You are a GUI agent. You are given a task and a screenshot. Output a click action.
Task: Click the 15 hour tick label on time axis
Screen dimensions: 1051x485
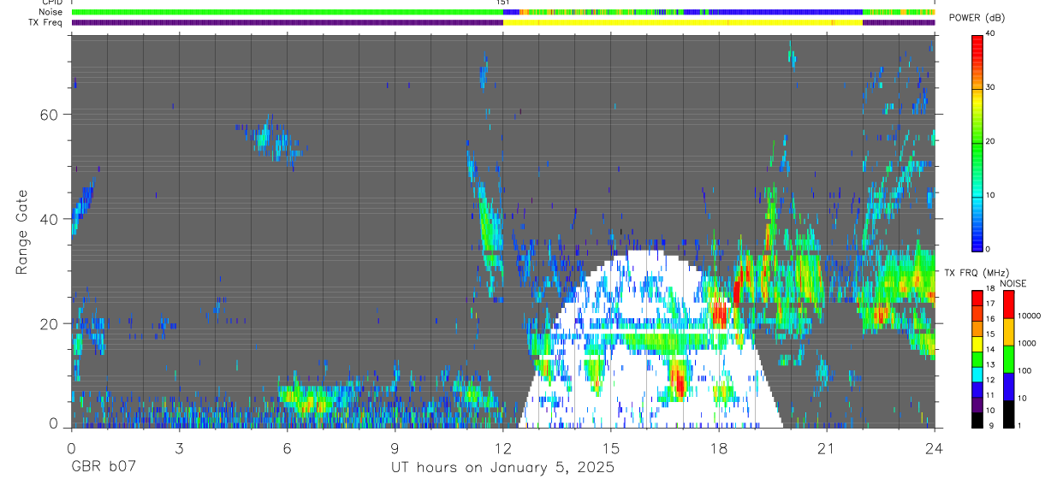[611, 448]
